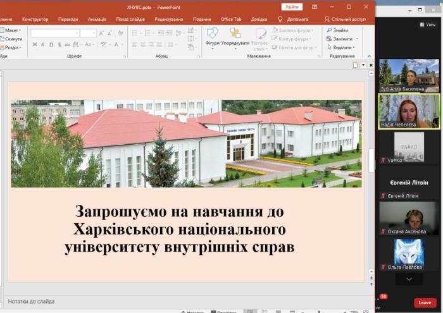Open the character spacing AV option
The image size is (443, 313).
click(x=76, y=45)
